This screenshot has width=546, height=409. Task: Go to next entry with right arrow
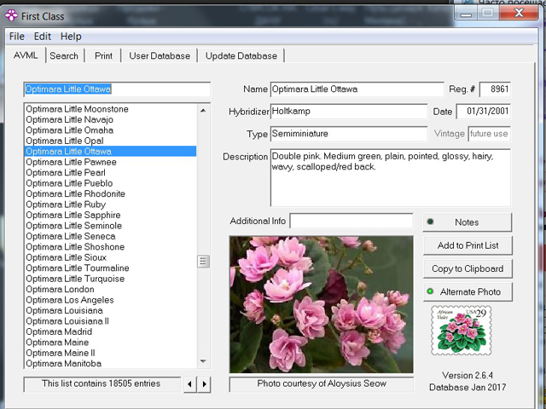[204, 384]
